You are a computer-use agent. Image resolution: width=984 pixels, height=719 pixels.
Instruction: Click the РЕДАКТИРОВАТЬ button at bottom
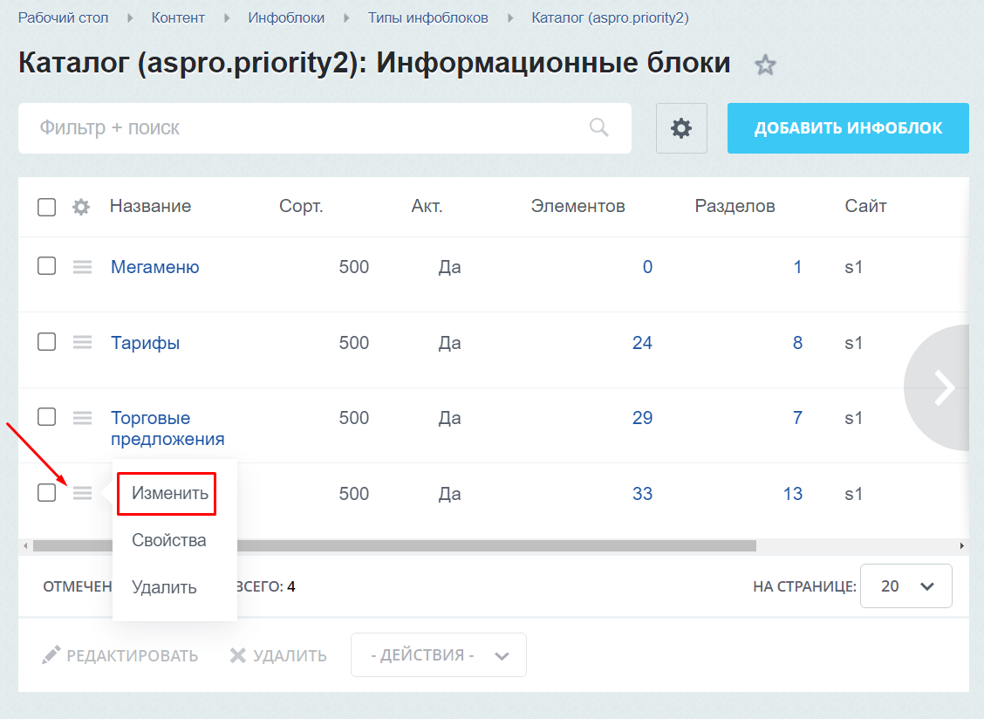coord(120,655)
